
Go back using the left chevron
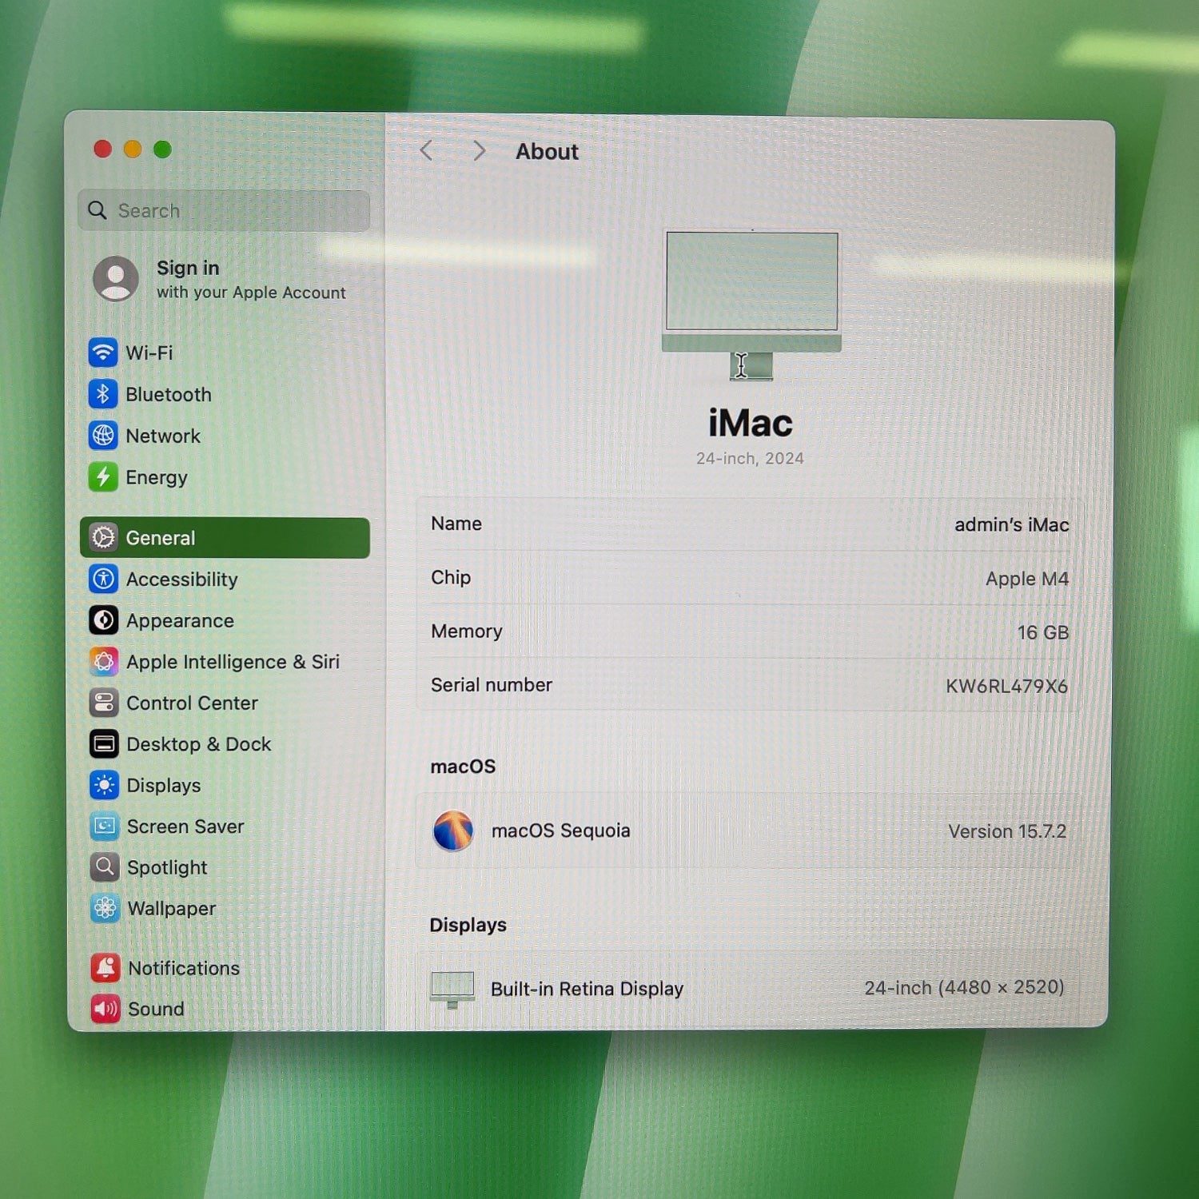[x=427, y=151]
